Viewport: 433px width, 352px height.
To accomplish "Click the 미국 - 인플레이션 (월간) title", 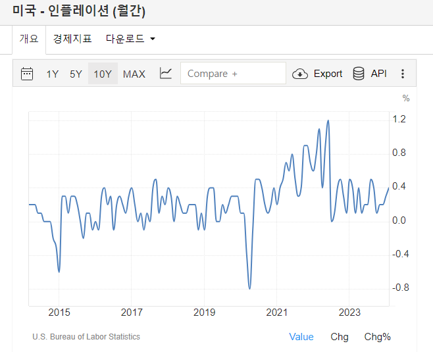I will pyautogui.click(x=79, y=11).
